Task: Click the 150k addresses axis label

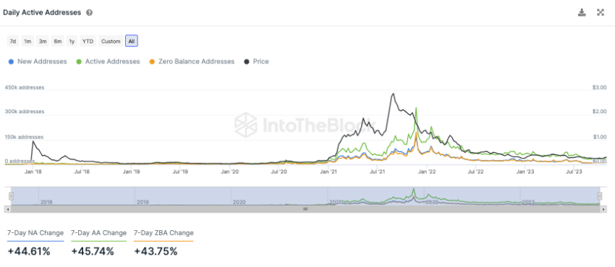Action: click(x=25, y=137)
